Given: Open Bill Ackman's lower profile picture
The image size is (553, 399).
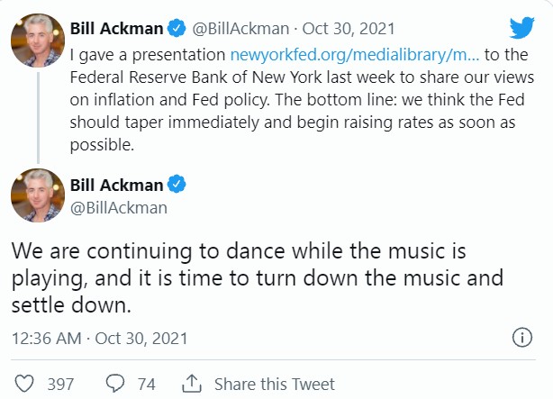Looking at the screenshot, I should (37, 195).
